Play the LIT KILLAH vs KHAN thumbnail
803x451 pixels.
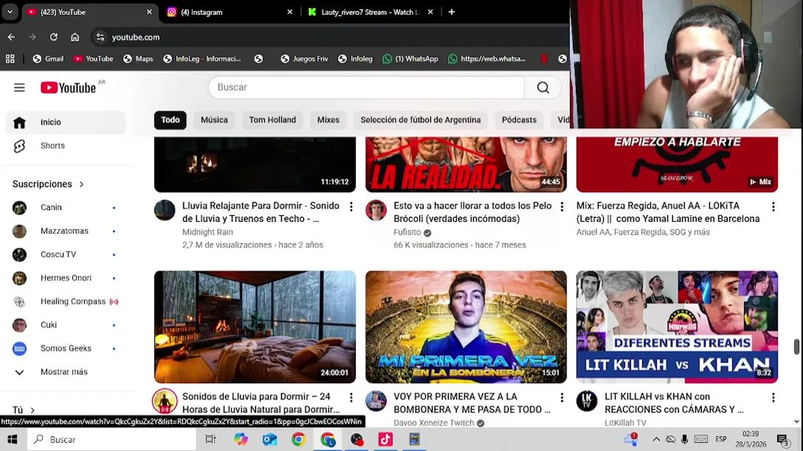(677, 327)
